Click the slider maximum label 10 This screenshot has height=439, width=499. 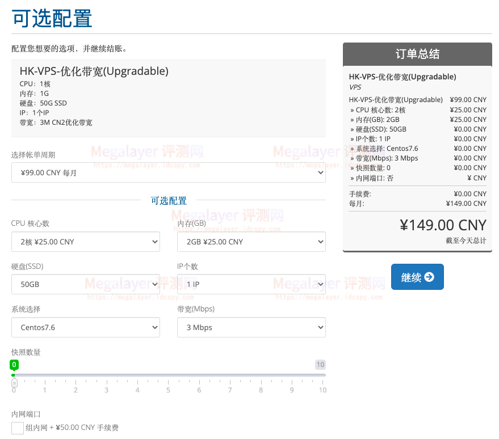(x=321, y=364)
